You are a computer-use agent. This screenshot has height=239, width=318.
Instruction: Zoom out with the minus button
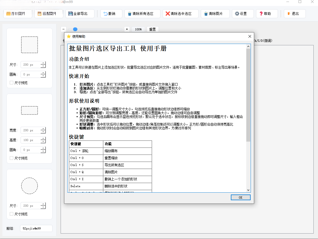click(x=64, y=29)
